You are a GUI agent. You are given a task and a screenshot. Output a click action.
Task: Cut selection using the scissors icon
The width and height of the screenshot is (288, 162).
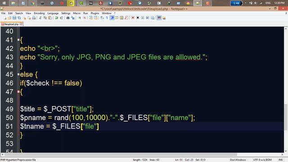40,18
